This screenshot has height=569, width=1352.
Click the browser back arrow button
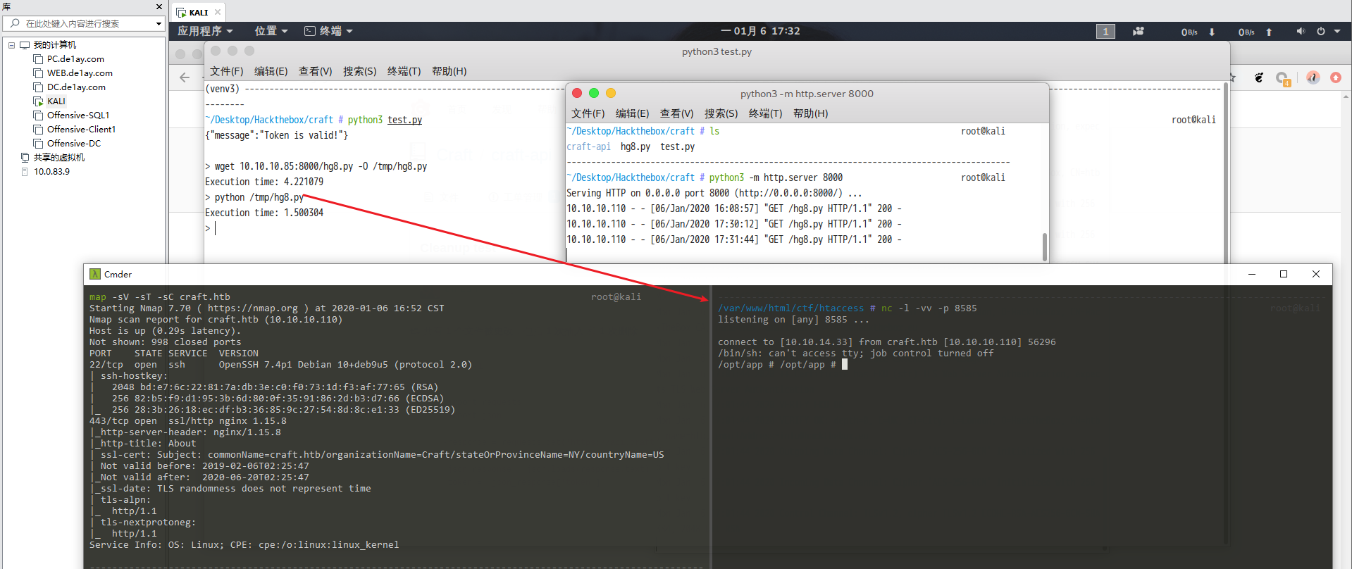(185, 77)
